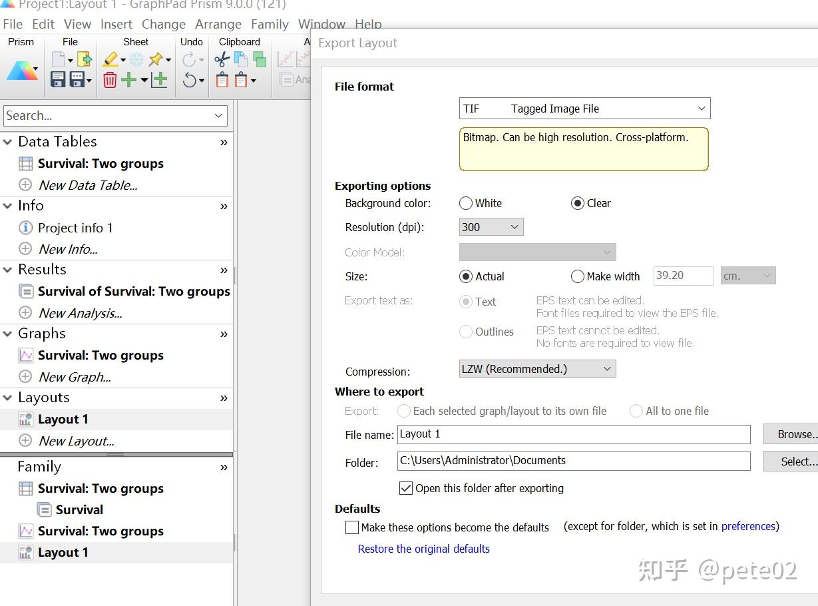
Task: Click the highlighter sheet icon
Action: (111, 60)
